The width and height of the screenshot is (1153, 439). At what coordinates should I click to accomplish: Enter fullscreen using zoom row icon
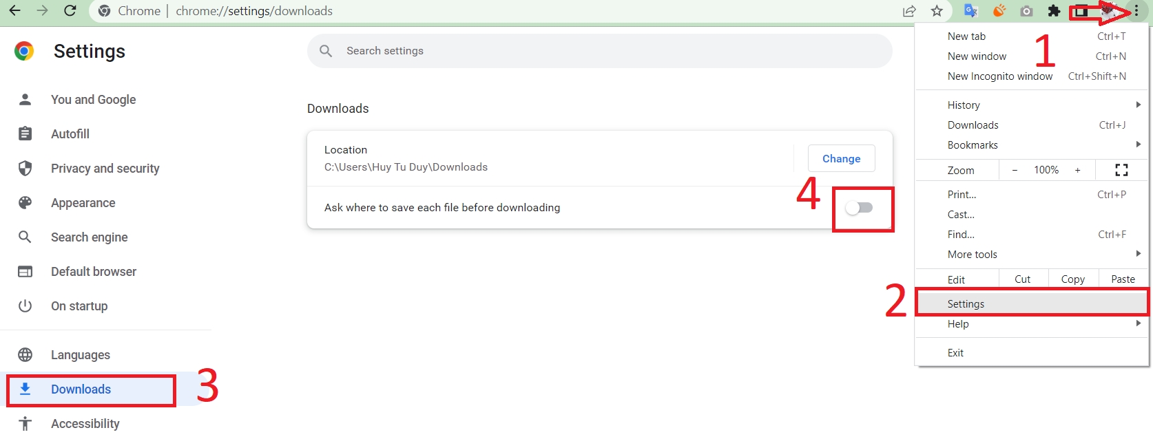click(1121, 170)
